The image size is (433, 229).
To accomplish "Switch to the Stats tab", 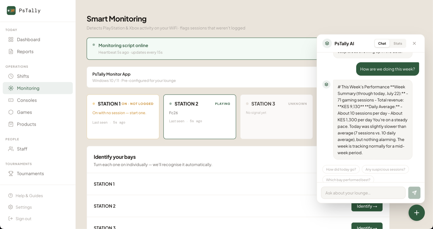I will 398,43.
